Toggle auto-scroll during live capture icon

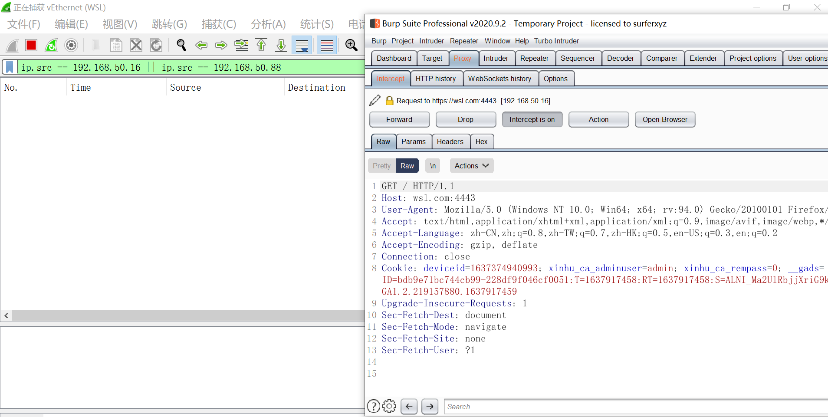[302, 45]
